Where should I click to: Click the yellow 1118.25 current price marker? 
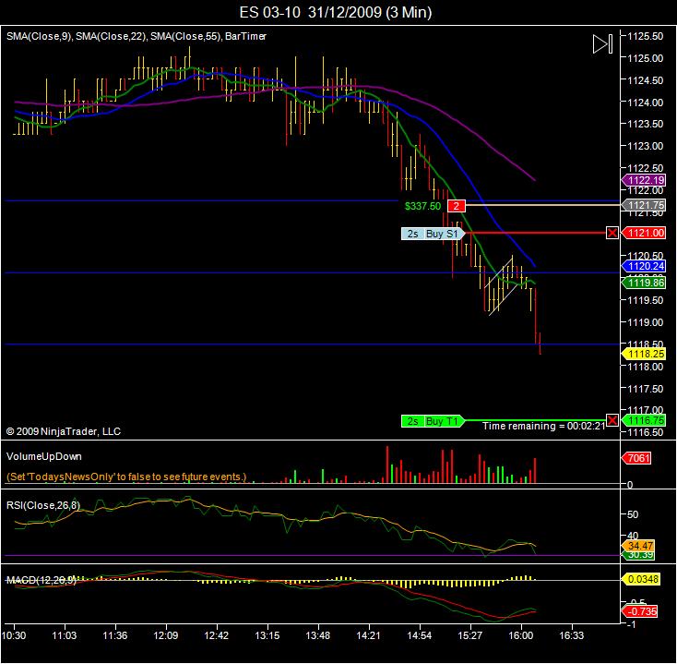pyautogui.click(x=643, y=354)
